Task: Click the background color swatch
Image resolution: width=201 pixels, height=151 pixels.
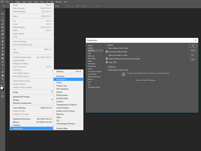Action: click(x=4, y=90)
